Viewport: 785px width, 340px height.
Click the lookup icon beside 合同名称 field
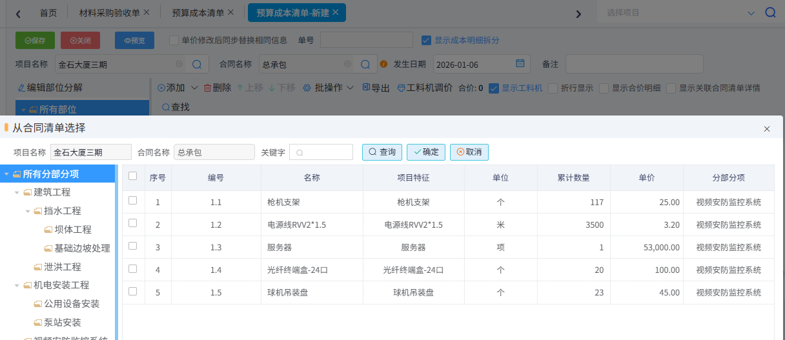click(x=365, y=64)
